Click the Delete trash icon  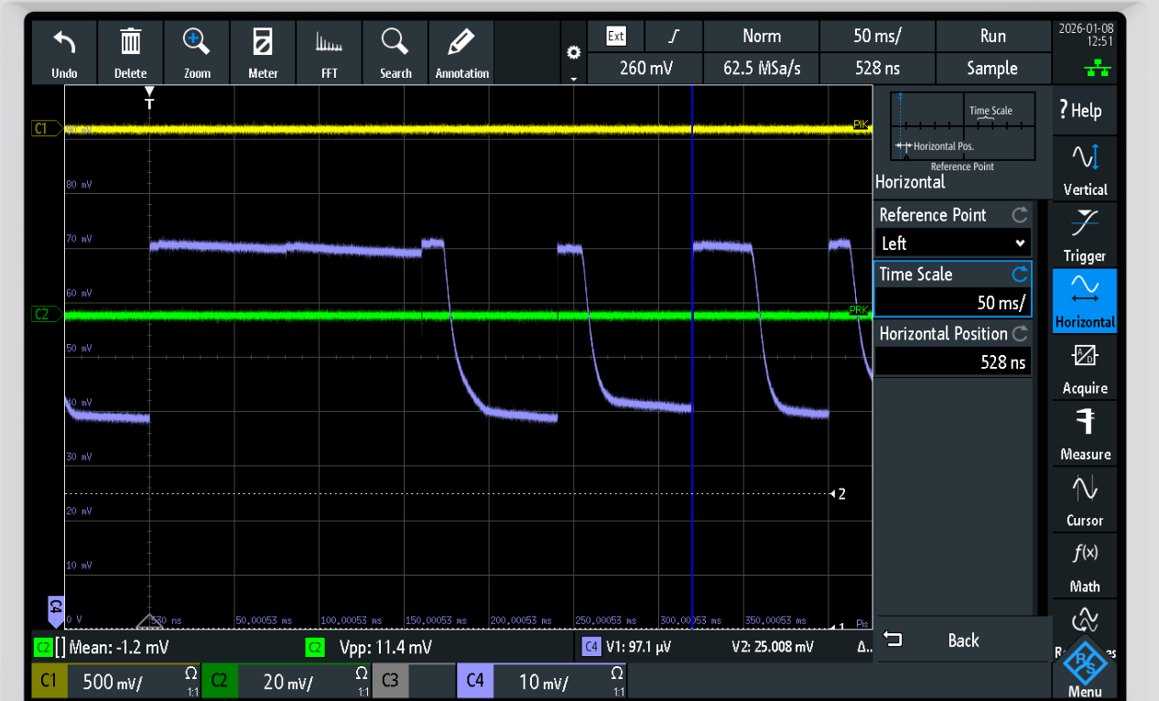(130, 43)
